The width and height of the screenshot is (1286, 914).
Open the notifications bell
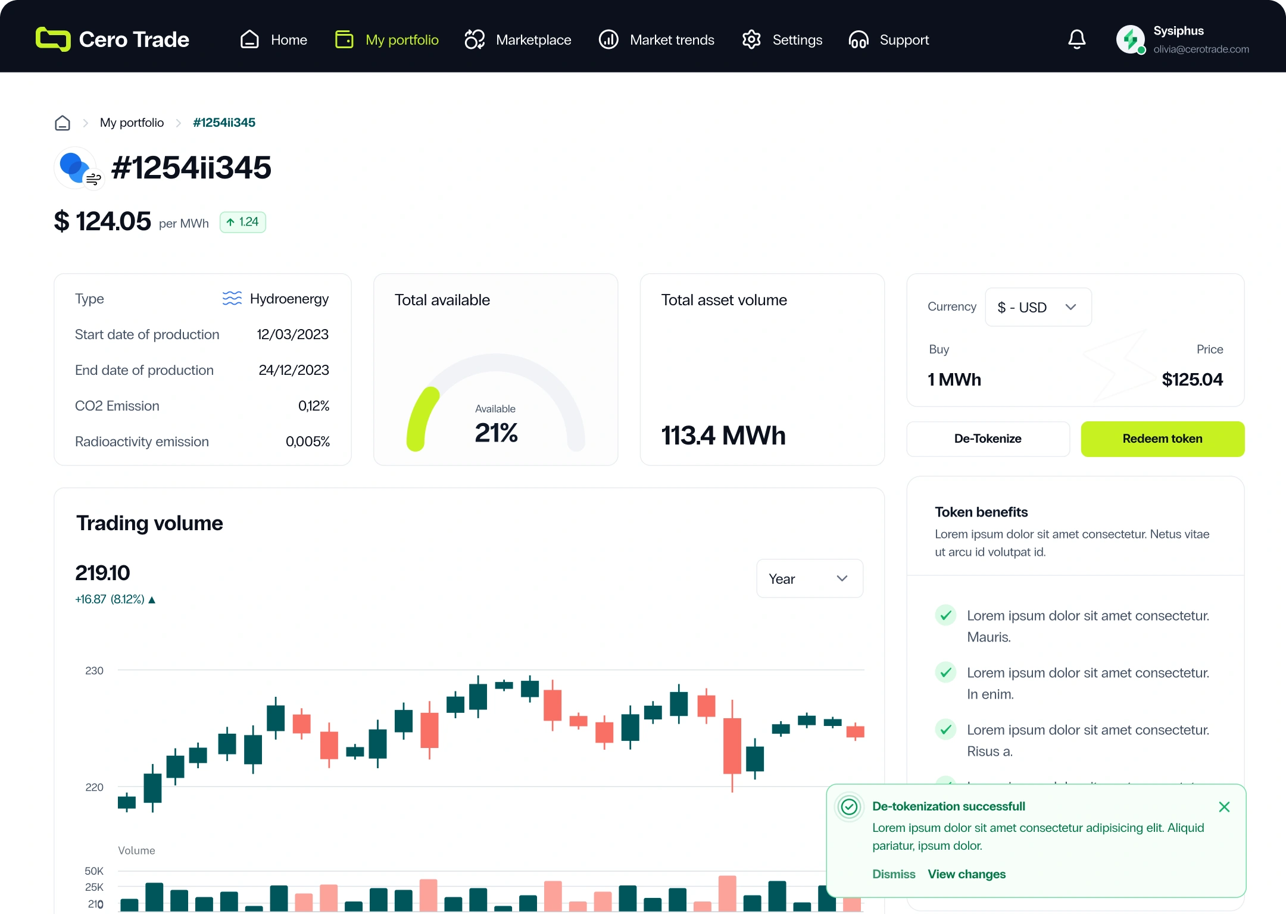point(1076,39)
